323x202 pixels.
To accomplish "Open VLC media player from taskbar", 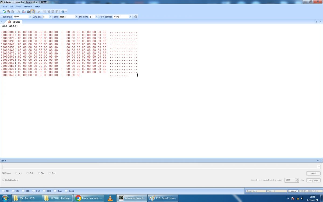I will tap(110, 198).
